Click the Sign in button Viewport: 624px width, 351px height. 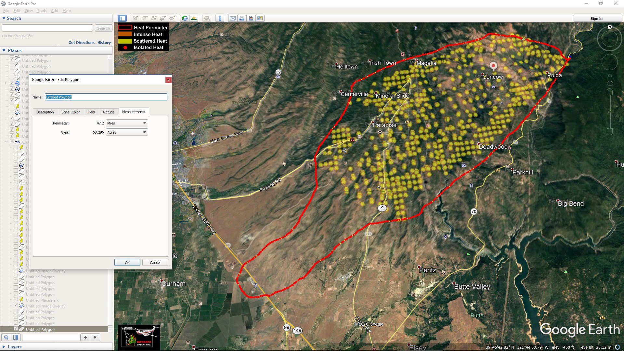[x=596, y=19]
